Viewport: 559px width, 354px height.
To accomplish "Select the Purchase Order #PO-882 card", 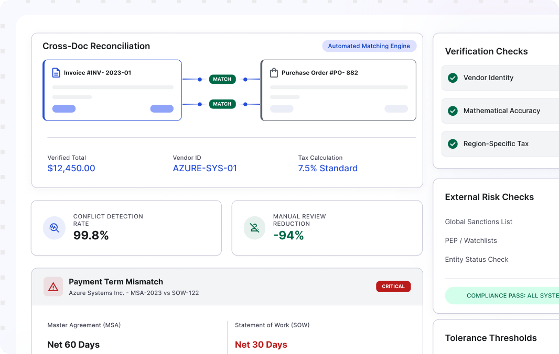I will (x=338, y=90).
